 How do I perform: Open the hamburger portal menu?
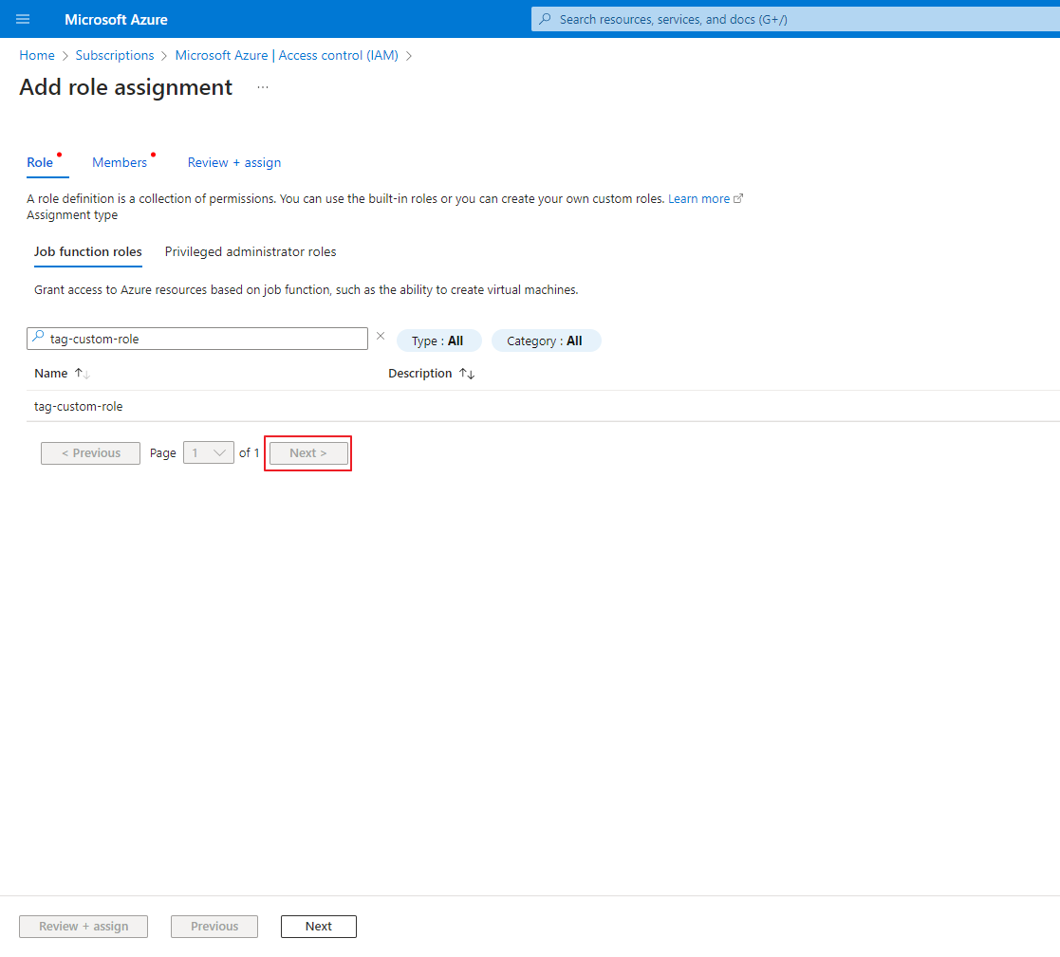point(23,19)
